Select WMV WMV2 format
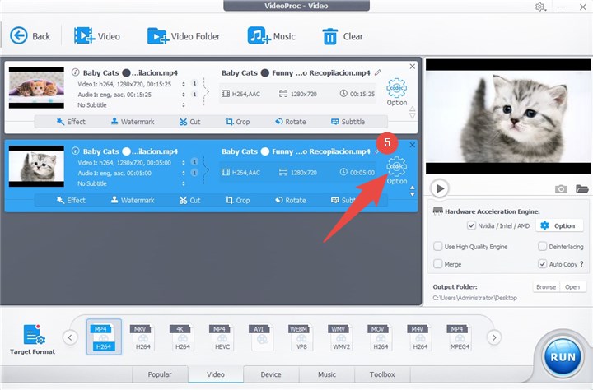Viewport: 593px width, 390px height. pos(341,337)
